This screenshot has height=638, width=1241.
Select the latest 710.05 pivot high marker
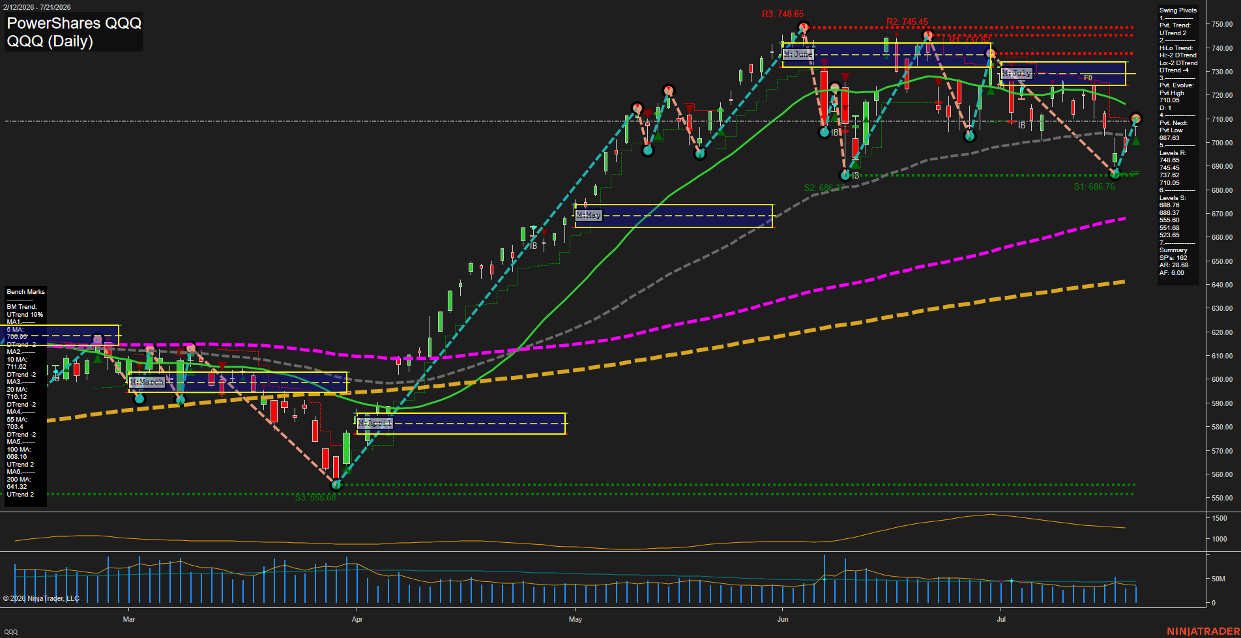pyautogui.click(x=1136, y=119)
